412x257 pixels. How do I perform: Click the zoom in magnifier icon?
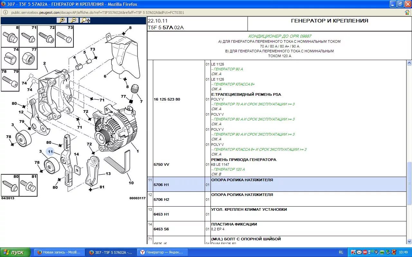(61, 20)
